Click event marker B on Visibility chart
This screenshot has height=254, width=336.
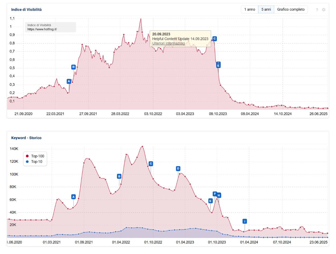pyautogui.click(x=73, y=67)
